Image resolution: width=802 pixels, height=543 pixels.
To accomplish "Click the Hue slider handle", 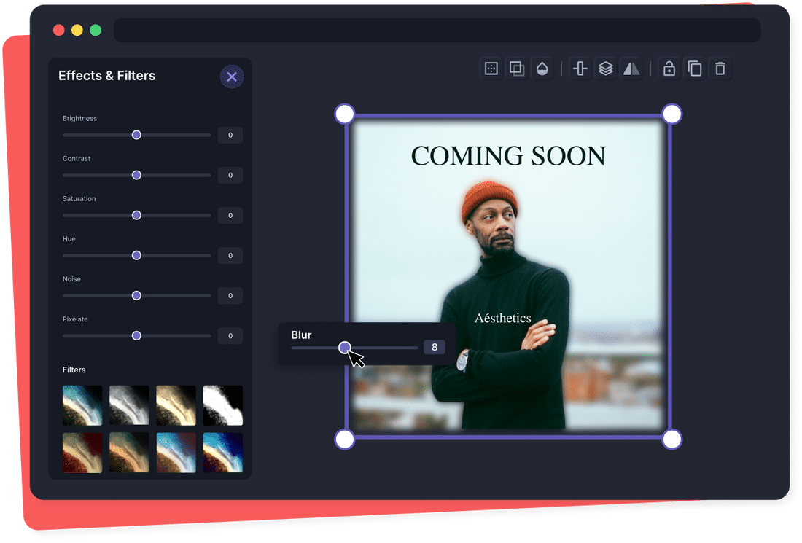I will tap(136, 255).
